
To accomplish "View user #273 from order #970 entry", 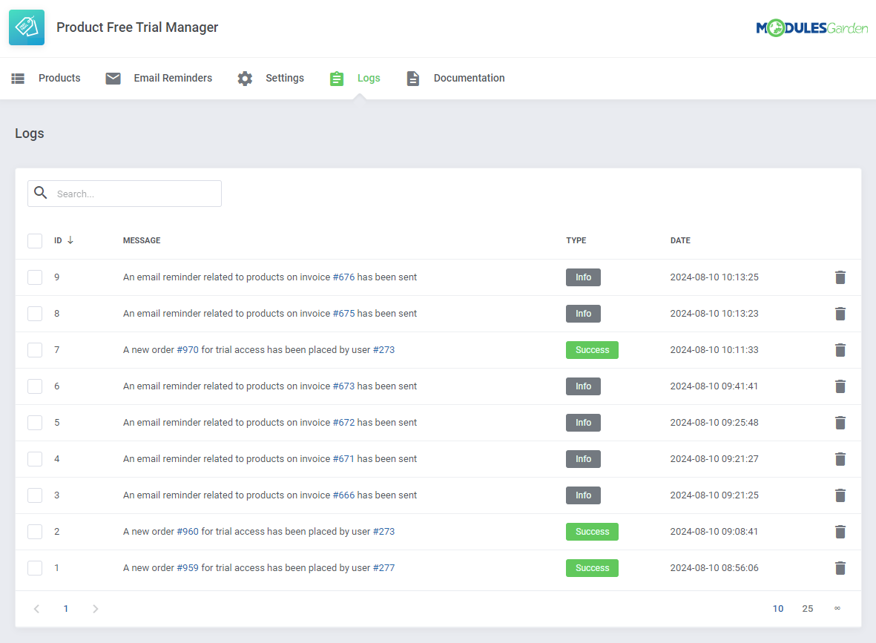I will 386,349.
